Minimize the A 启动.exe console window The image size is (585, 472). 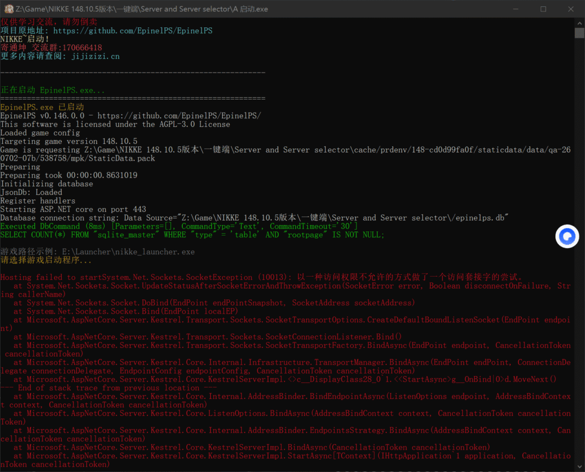(516, 9)
